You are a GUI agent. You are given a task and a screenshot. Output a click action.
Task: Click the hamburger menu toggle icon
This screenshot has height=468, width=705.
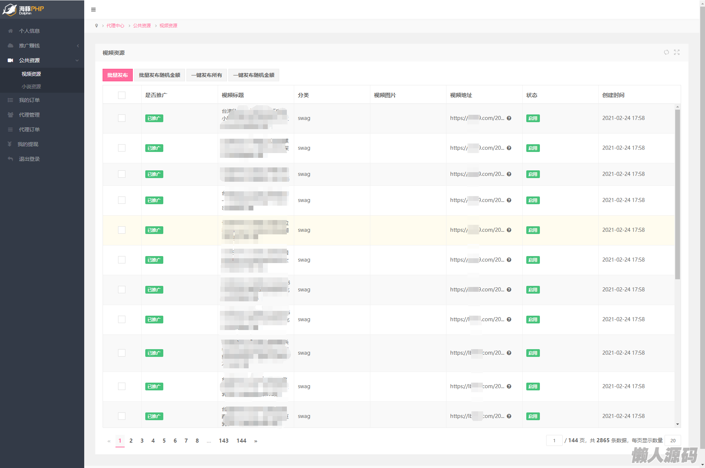point(93,10)
